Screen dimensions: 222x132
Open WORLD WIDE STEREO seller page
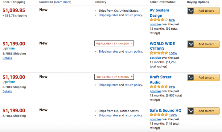point(162,46)
